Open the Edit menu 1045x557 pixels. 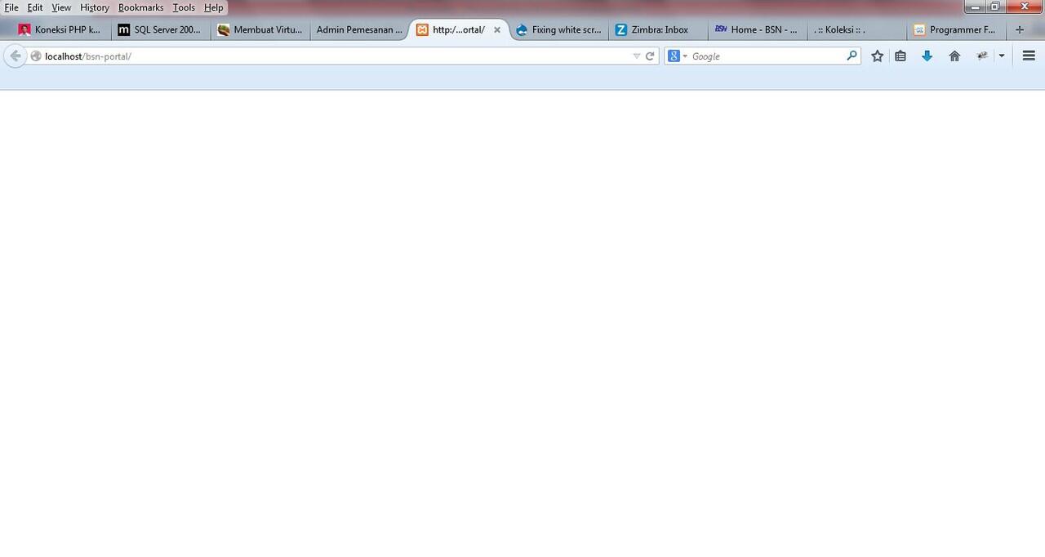point(35,7)
